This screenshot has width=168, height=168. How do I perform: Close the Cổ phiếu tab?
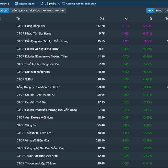coord(59,4)
